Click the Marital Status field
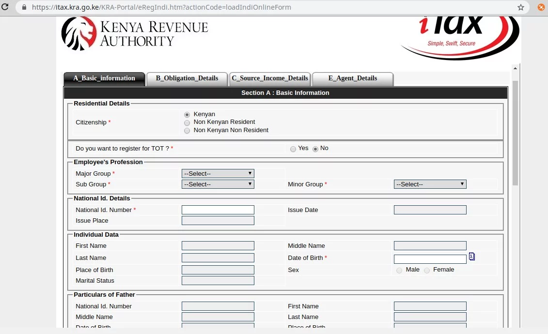 [218, 281]
